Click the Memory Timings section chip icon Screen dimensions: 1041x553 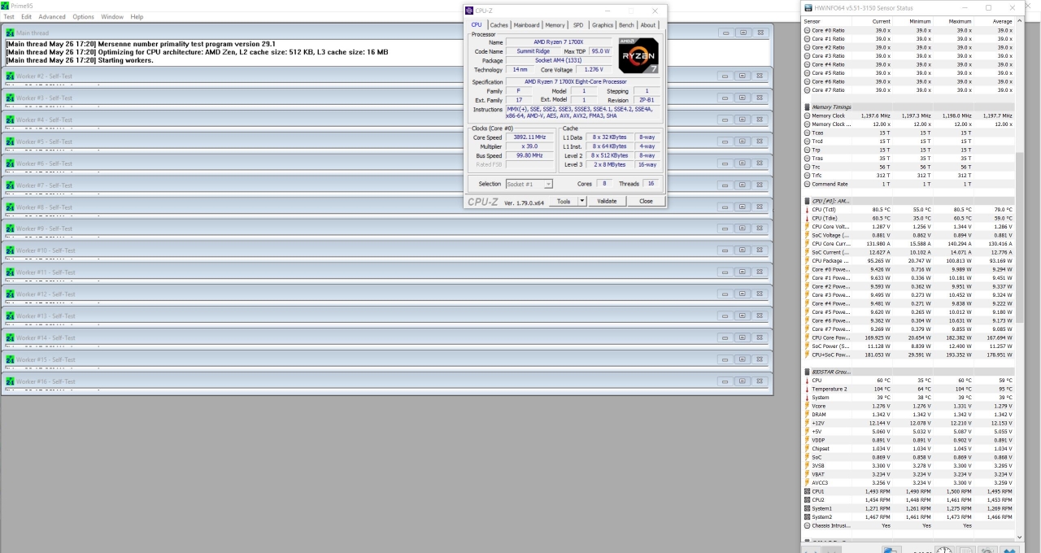pyautogui.click(x=807, y=107)
